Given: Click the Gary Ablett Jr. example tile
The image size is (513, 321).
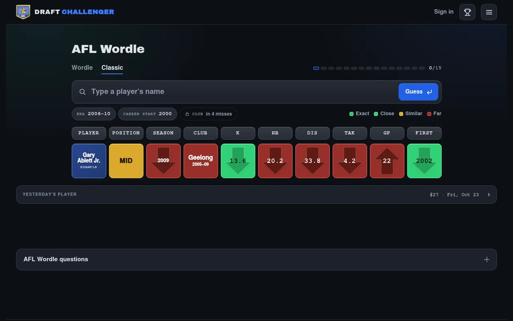Looking at the screenshot, I should (89, 161).
